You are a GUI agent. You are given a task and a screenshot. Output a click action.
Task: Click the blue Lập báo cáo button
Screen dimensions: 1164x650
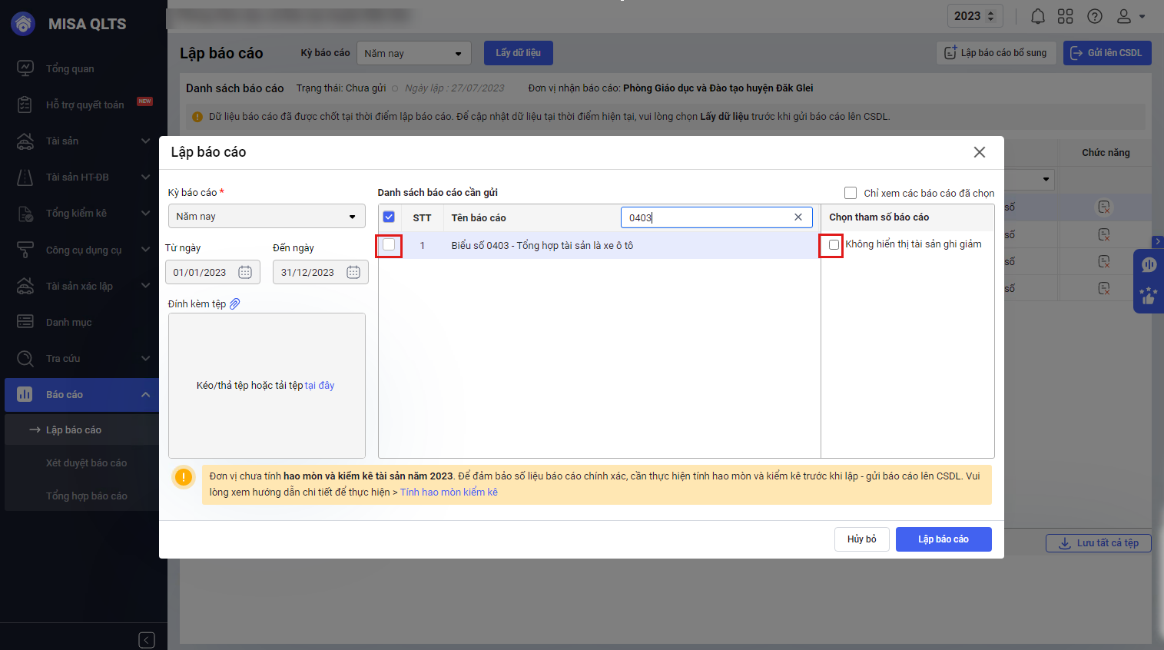coord(943,539)
